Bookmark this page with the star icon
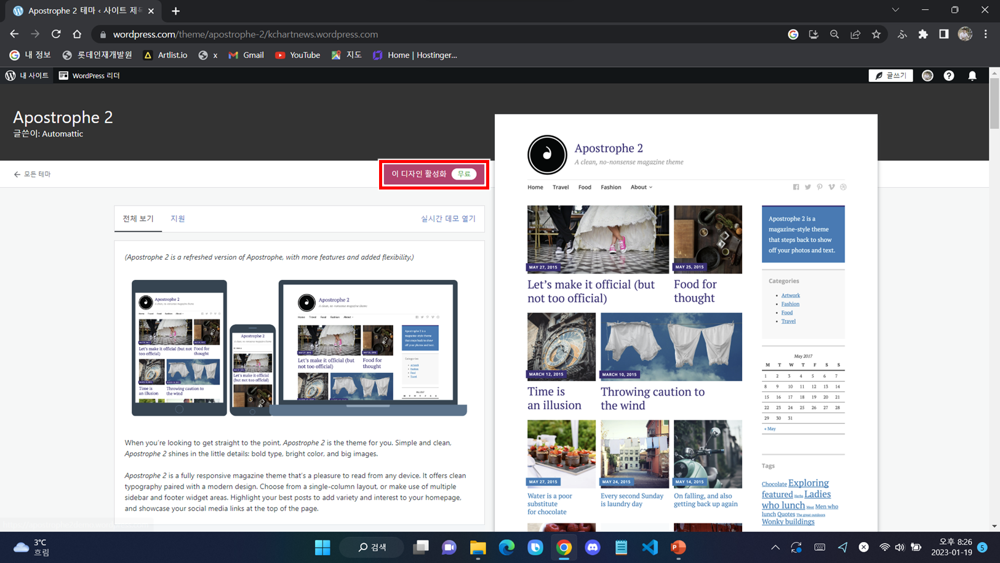1000x563 pixels. 876,34
